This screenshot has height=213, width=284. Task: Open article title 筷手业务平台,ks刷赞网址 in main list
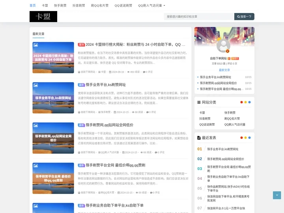(106, 85)
